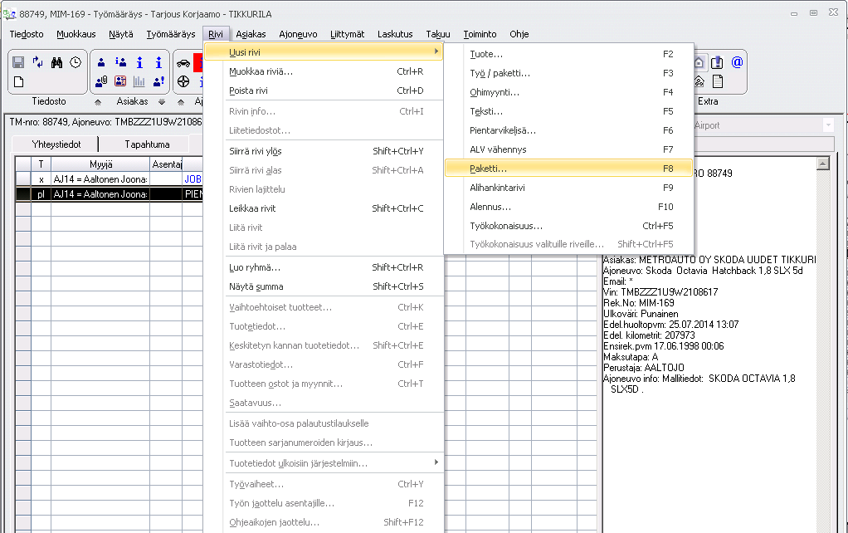Click the car vehicle icon
The height and width of the screenshot is (533, 848).
[x=183, y=63]
